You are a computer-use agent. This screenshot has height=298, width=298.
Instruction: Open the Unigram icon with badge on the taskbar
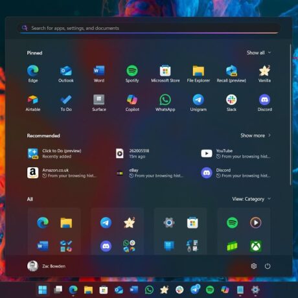195,290
